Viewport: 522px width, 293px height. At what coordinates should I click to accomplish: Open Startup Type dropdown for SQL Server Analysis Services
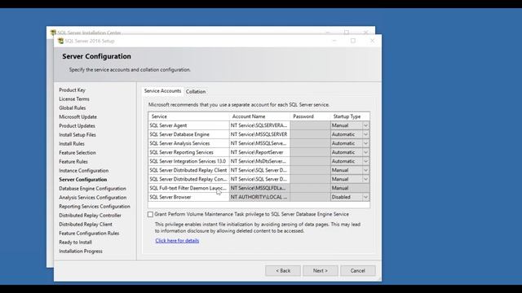(x=365, y=143)
